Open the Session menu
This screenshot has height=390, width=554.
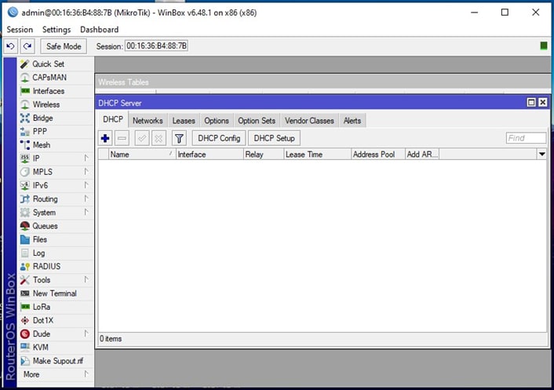(20, 30)
